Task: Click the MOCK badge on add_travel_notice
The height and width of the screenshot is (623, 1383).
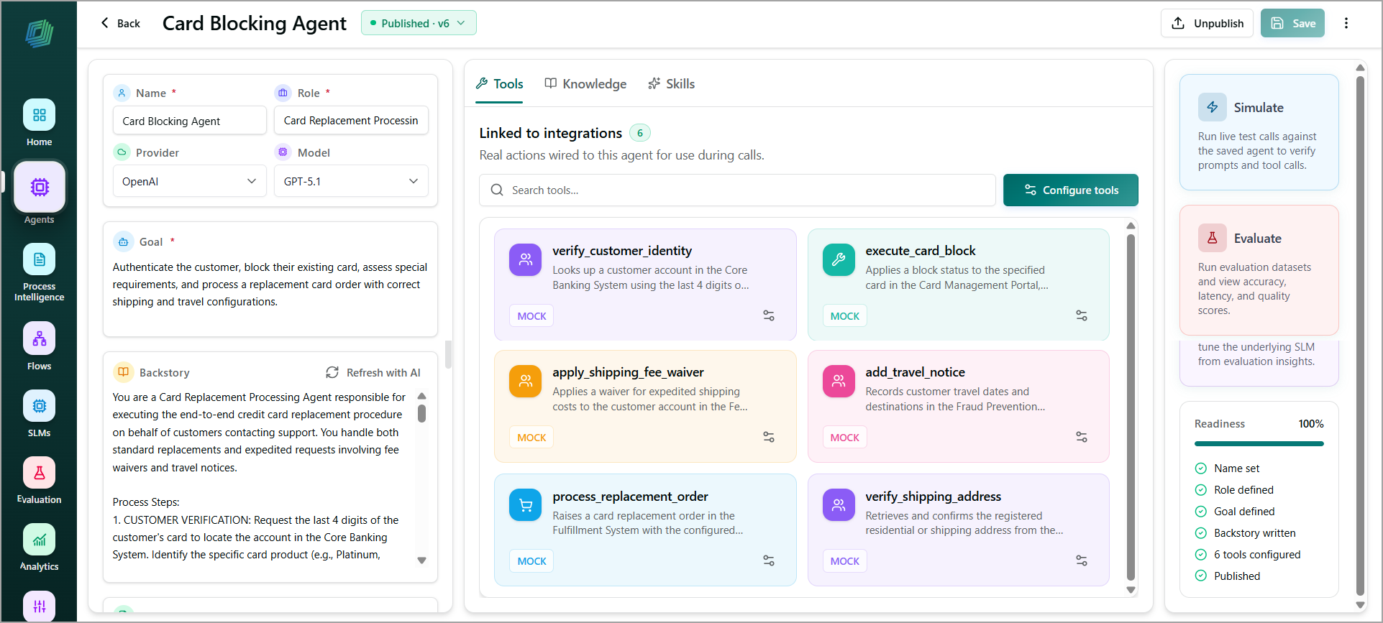Action: click(x=844, y=437)
